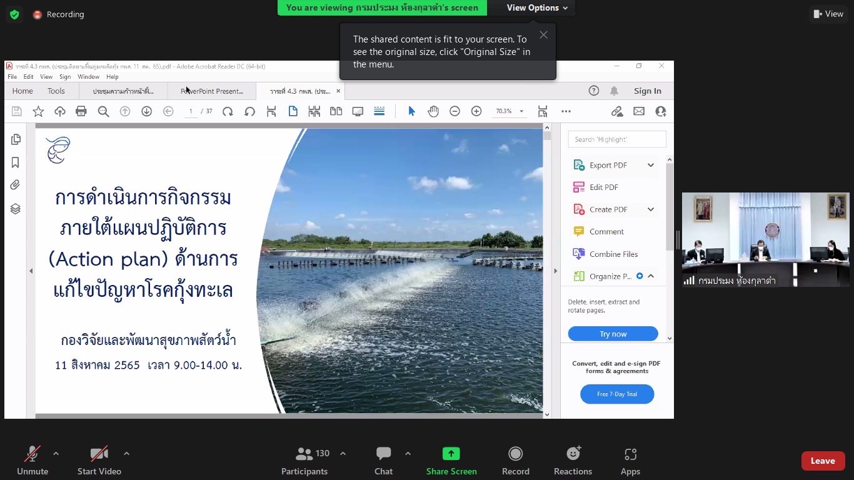
Task: Toggle single page view icon
Action: [293, 111]
